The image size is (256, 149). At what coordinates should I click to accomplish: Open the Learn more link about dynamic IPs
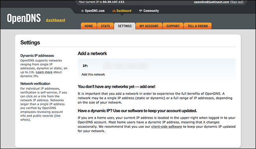click(x=44, y=72)
